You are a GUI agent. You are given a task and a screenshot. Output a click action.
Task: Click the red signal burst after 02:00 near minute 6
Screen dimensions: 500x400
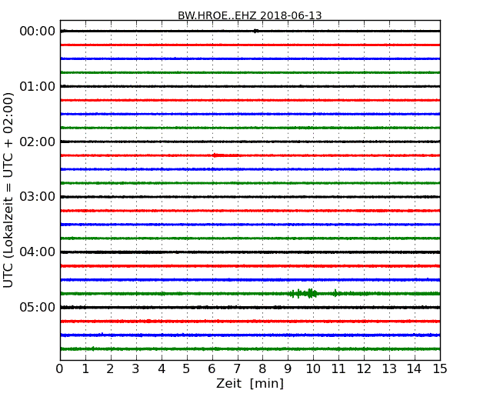[x=225, y=155]
